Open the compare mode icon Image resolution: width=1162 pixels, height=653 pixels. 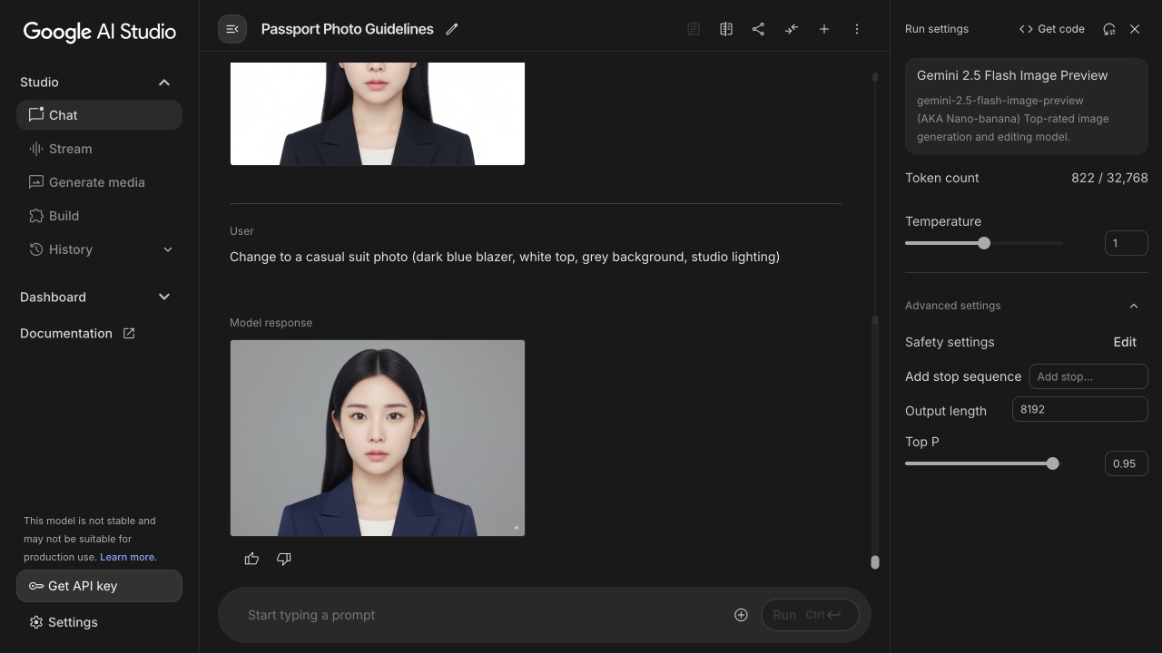click(x=726, y=29)
